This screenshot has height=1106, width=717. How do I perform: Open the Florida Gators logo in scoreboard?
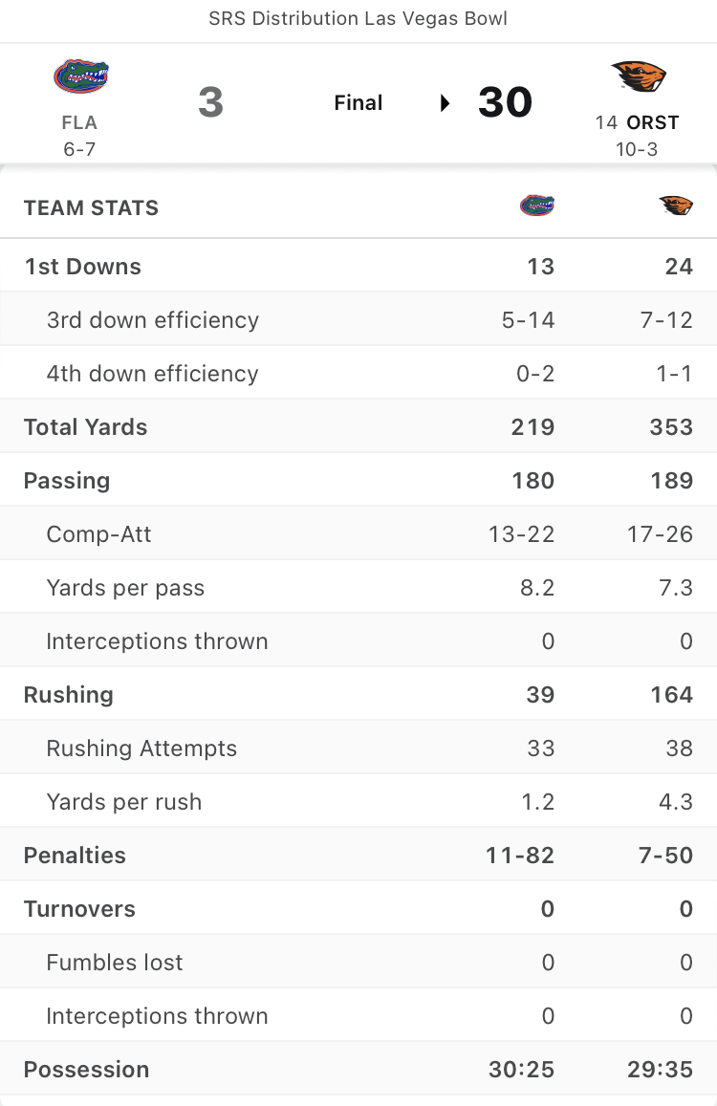click(81, 76)
